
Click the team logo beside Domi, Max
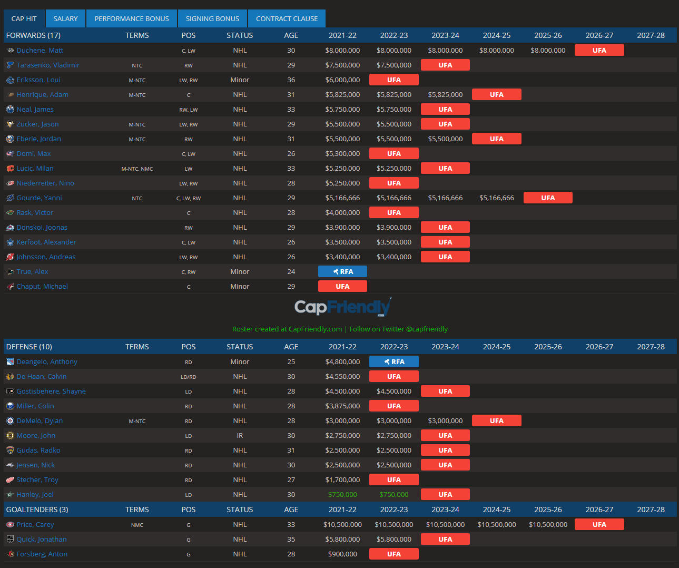(x=10, y=154)
